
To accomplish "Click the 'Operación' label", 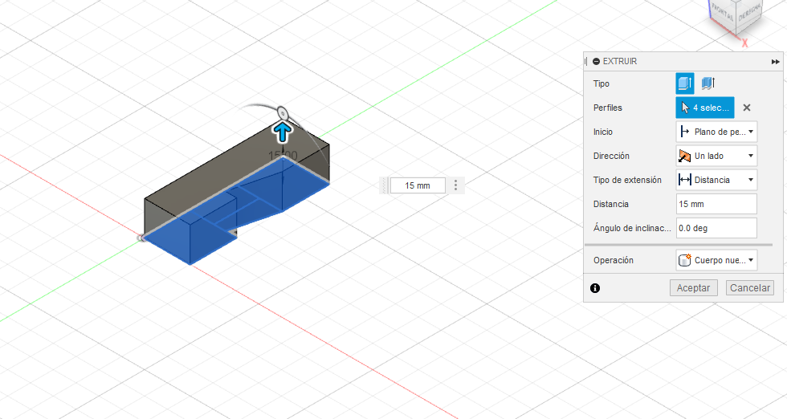I will 613,260.
